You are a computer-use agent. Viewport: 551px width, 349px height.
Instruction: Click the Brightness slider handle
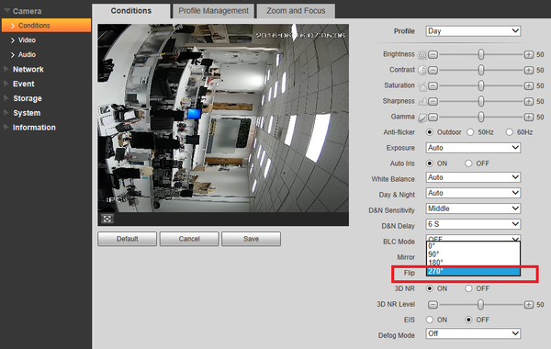pyautogui.click(x=480, y=54)
